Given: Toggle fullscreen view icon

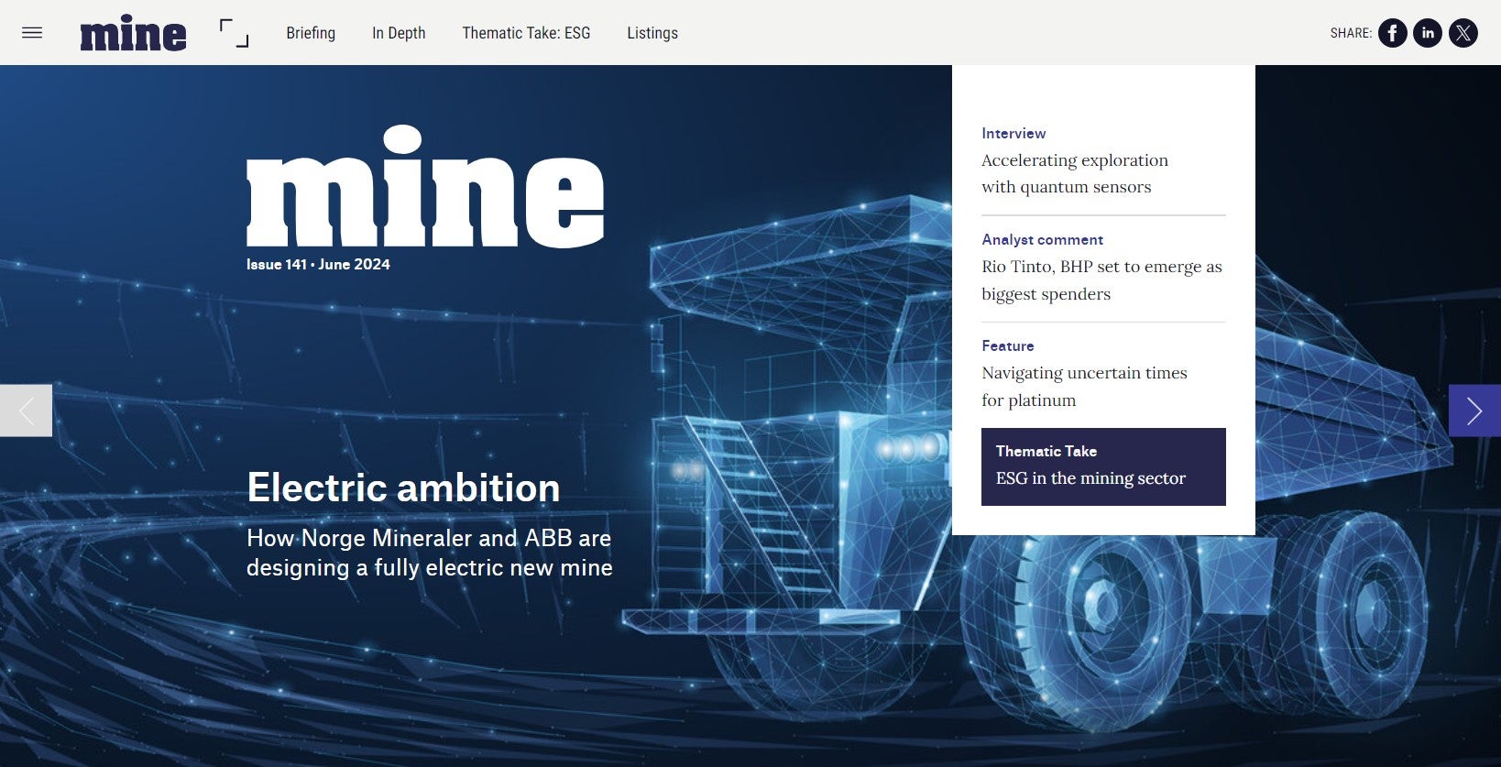Looking at the screenshot, I should 234,33.
